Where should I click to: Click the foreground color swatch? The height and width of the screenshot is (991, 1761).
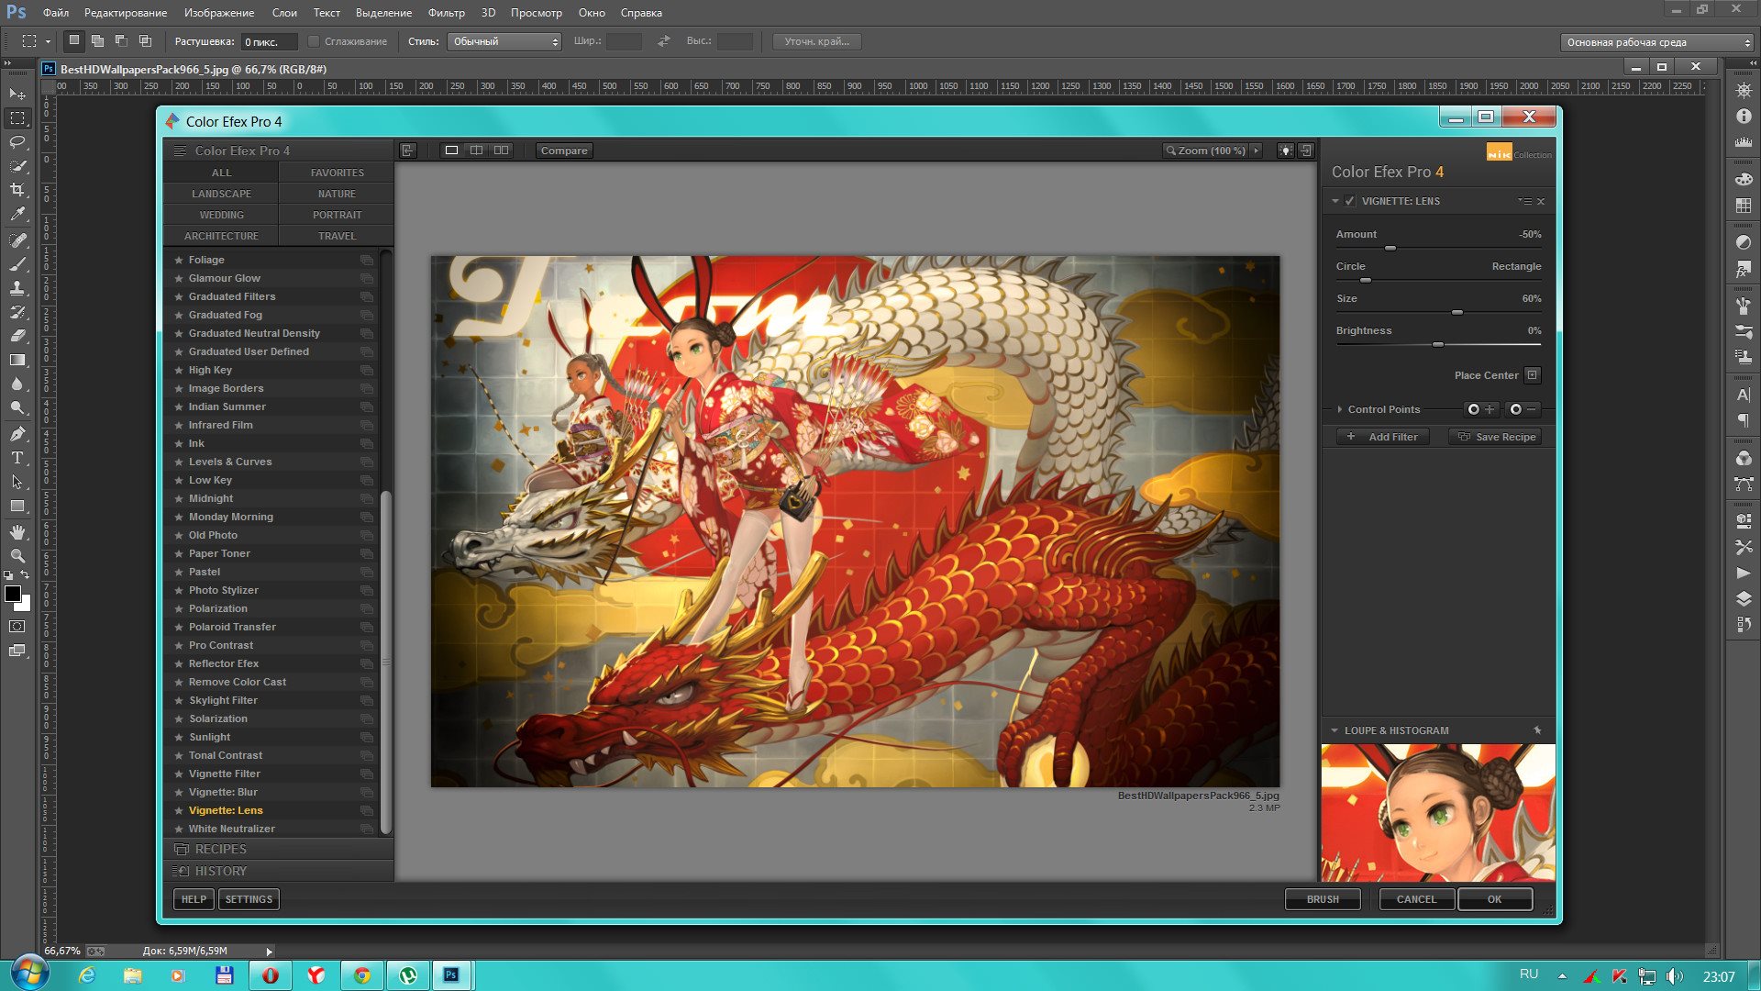click(x=13, y=594)
